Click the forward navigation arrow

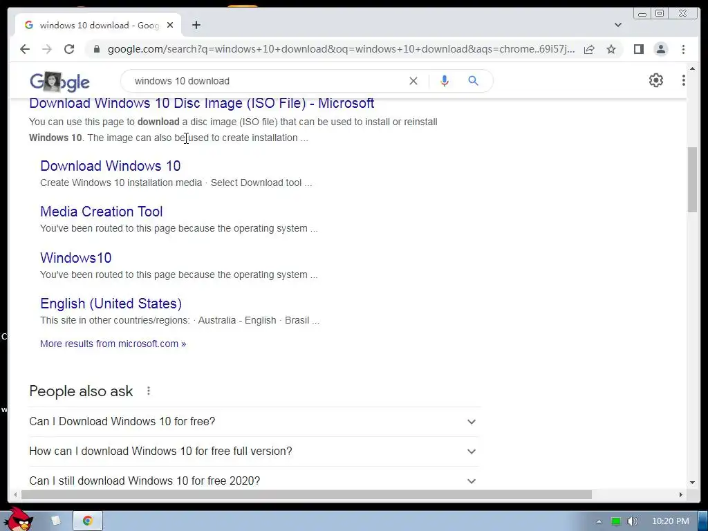tap(47, 49)
